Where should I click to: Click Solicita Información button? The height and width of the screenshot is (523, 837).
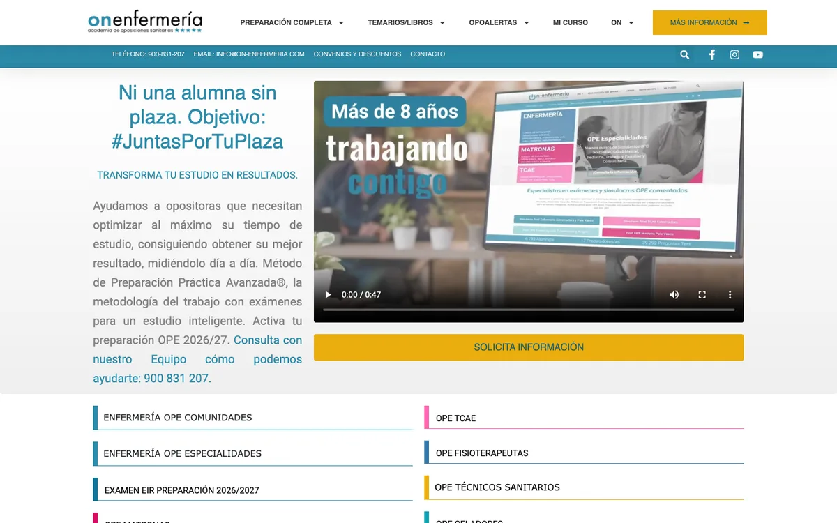529,347
